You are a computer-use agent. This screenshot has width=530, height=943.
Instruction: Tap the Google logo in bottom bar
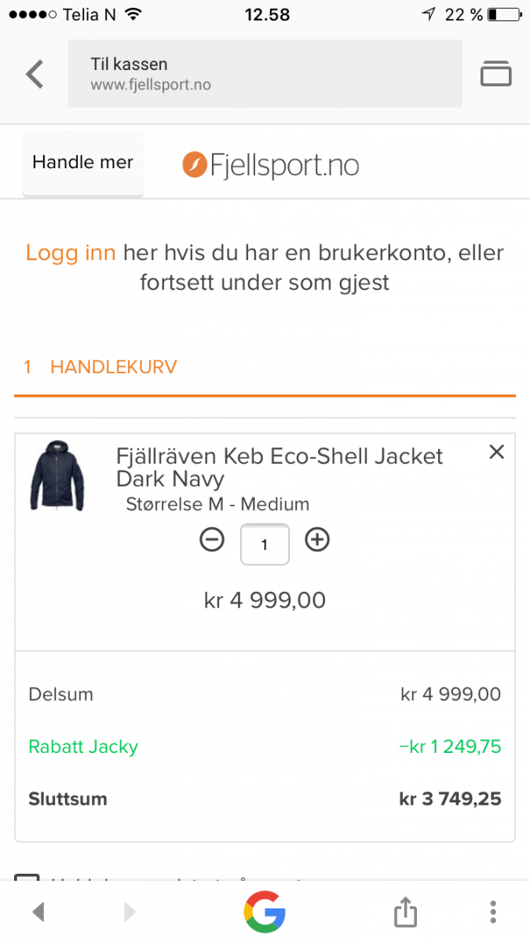[x=265, y=912]
